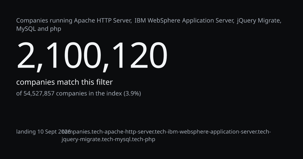Select the IBM WebSphere Application Server term
Image resolution: width=303 pixels, height=159 pixels.
[x=184, y=20]
